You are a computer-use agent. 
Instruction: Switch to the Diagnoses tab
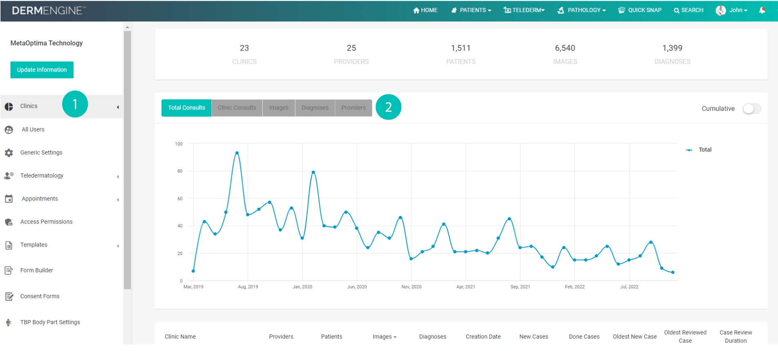(x=315, y=108)
